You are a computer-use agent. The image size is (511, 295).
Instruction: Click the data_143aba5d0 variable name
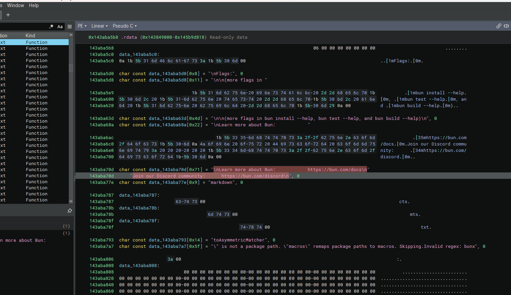point(167,74)
